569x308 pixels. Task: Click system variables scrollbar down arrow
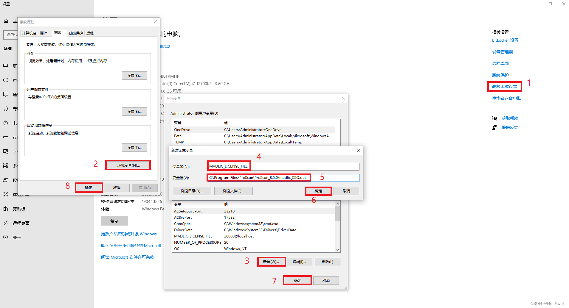[x=337, y=250]
